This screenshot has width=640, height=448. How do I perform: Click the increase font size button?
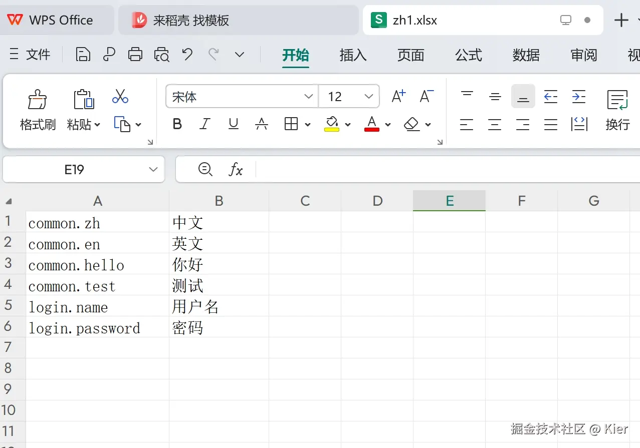click(x=397, y=95)
